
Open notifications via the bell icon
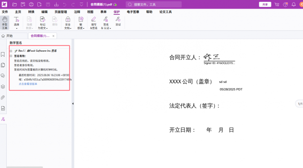coord(294,4)
